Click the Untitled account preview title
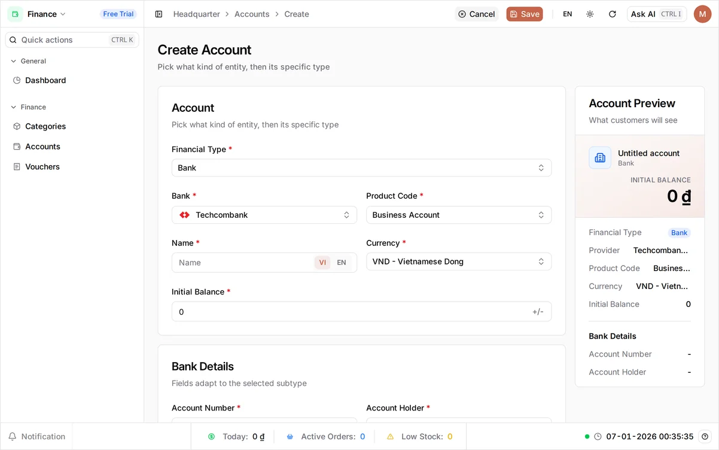The height and width of the screenshot is (450, 719). click(648, 153)
